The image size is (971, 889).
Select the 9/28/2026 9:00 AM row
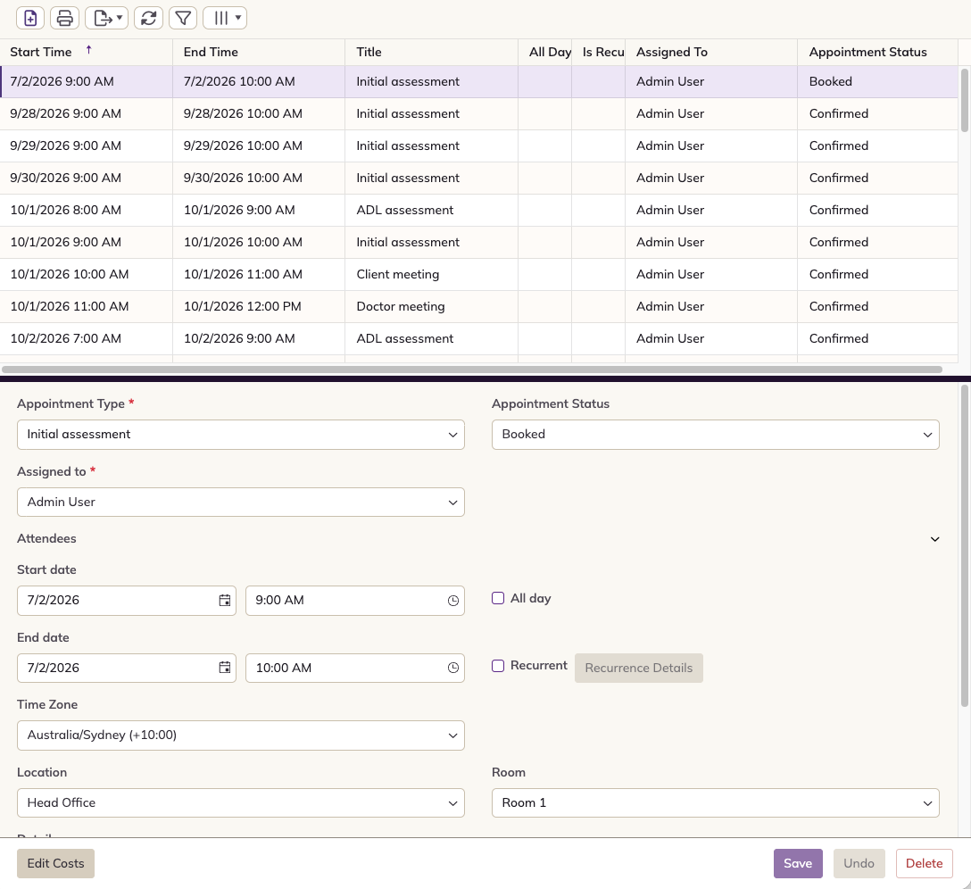click(x=478, y=114)
